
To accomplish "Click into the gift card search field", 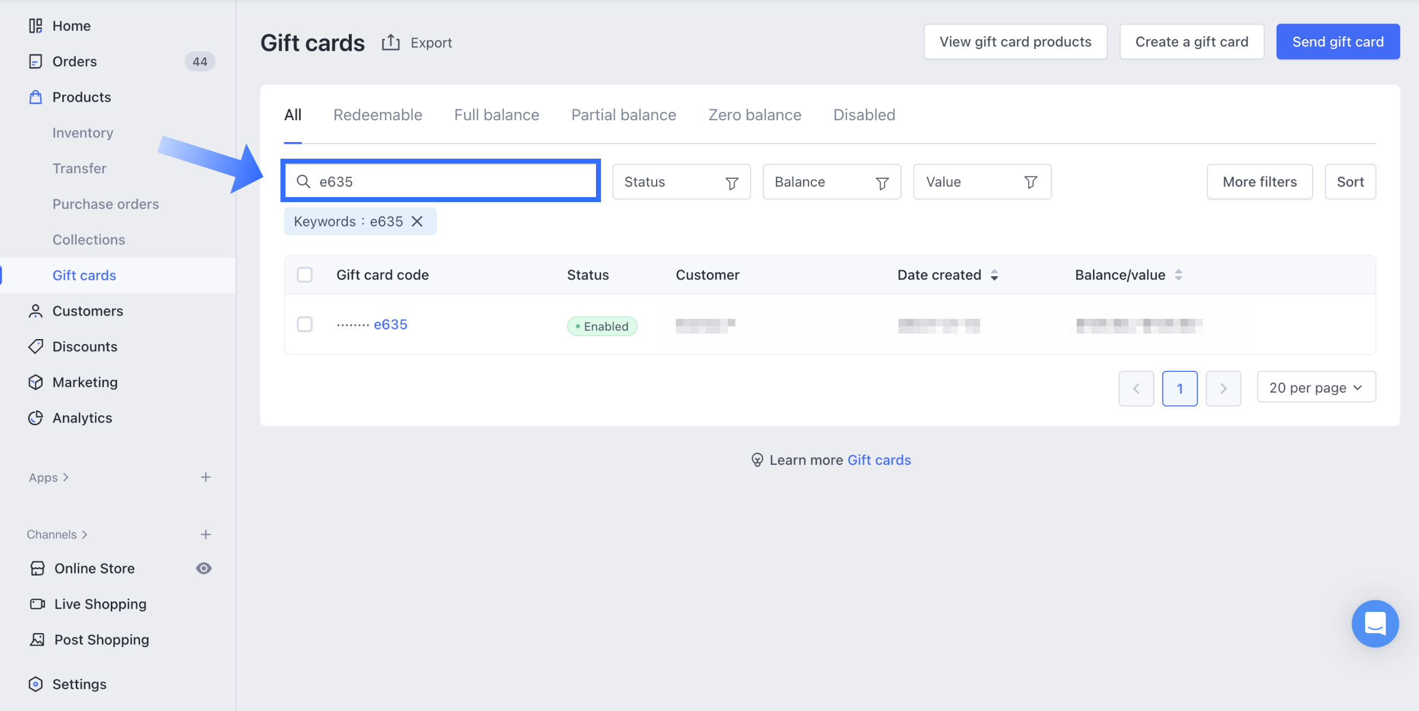I will pos(445,182).
